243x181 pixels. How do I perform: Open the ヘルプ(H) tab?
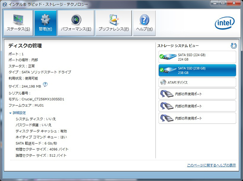[144, 23]
